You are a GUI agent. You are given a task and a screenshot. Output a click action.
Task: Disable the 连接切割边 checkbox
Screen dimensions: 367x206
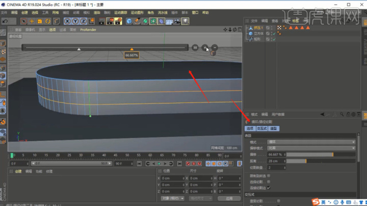click(x=269, y=188)
